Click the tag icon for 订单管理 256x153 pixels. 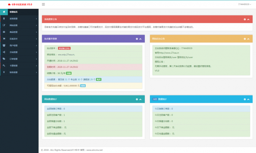pyautogui.click(x=4, y=59)
